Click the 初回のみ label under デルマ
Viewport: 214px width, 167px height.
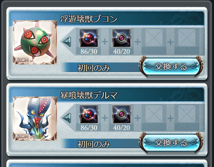point(94,144)
